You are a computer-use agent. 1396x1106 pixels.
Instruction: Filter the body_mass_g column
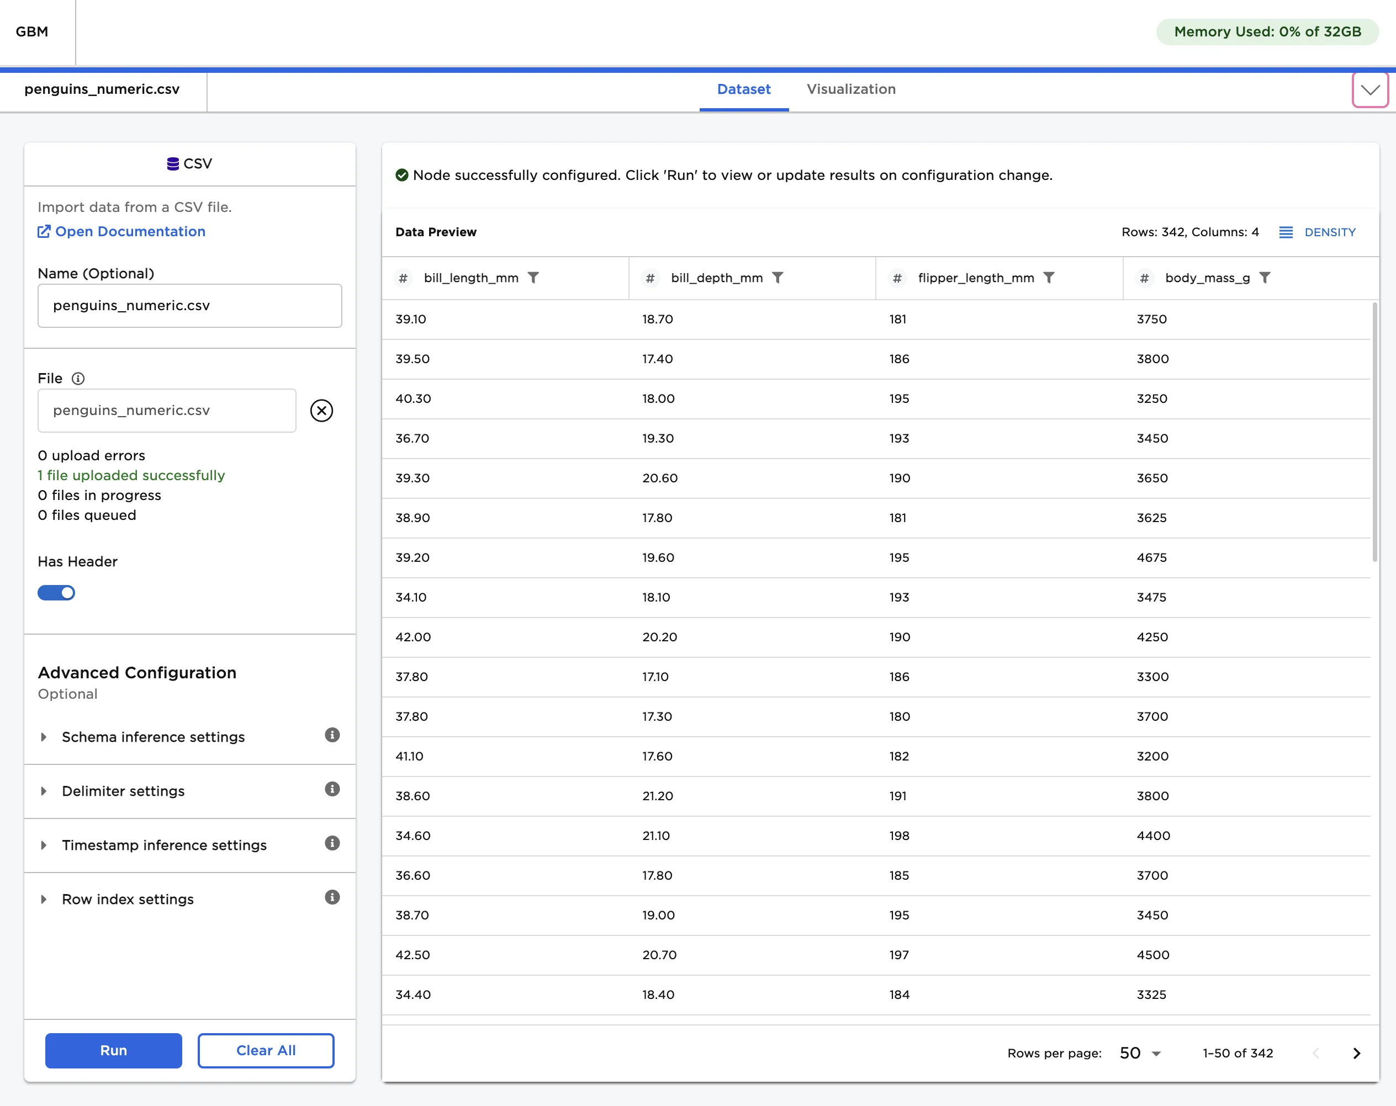click(1266, 278)
